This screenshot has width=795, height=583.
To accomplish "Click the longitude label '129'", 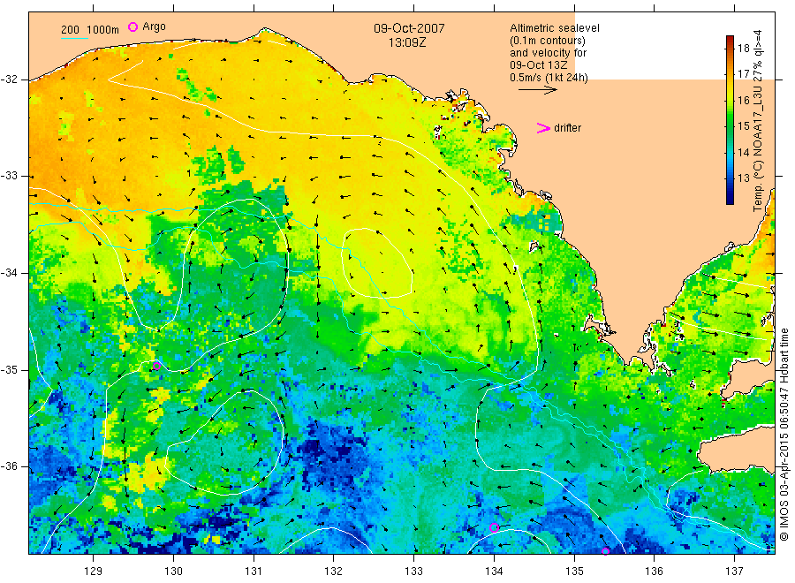I will point(94,572).
